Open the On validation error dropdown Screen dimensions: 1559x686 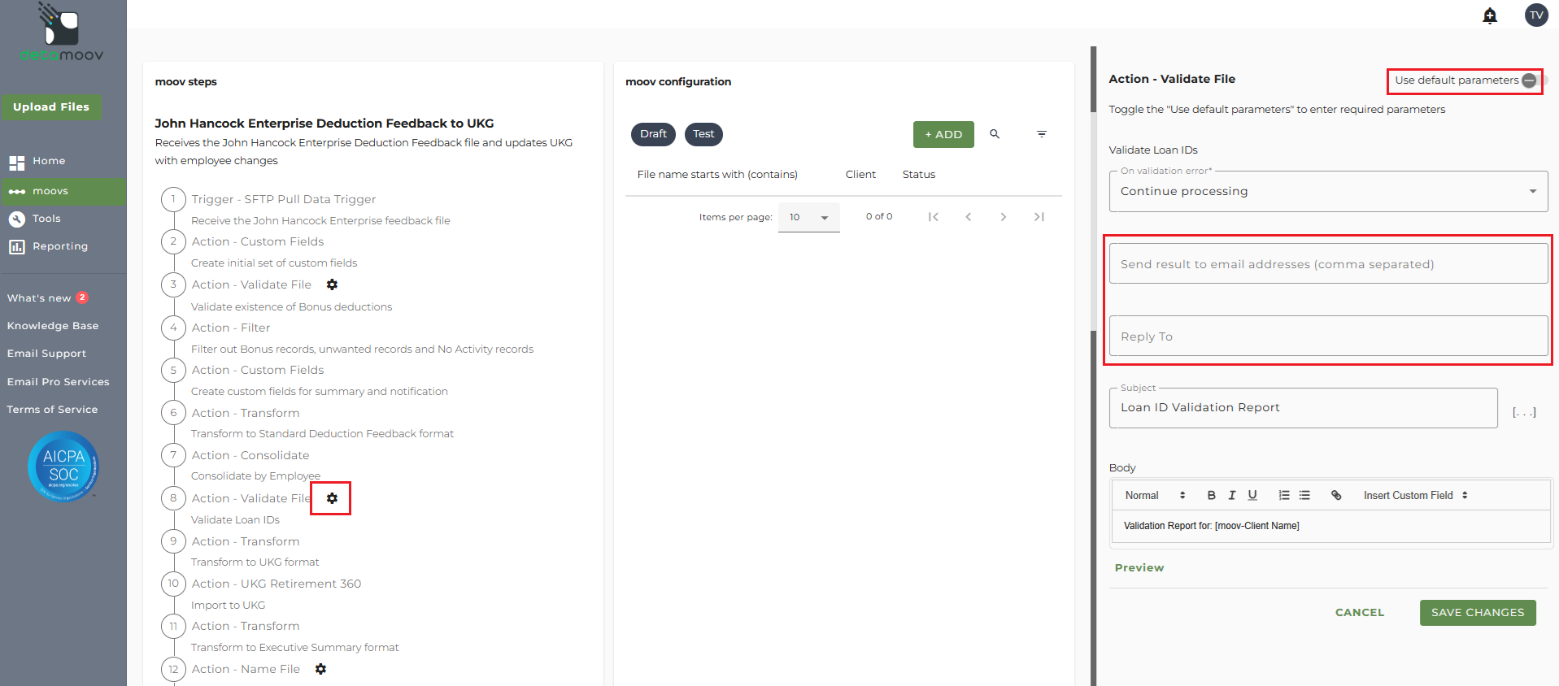point(1328,191)
